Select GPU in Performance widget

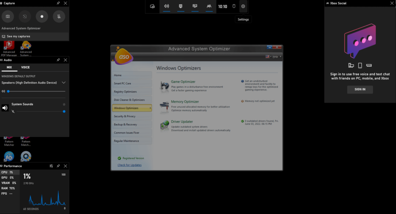(x=10, y=178)
